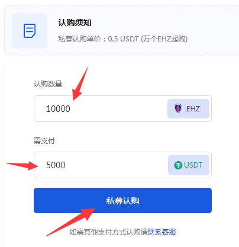Focus the 需支付 input containing 5000

pyautogui.click(x=122, y=165)
